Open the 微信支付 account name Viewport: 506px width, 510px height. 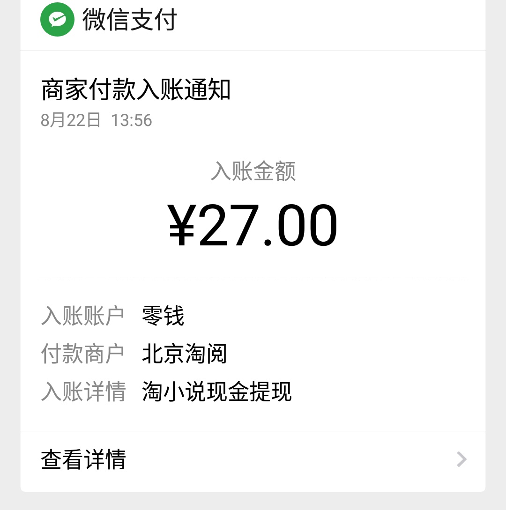click(x=129, y=20)
